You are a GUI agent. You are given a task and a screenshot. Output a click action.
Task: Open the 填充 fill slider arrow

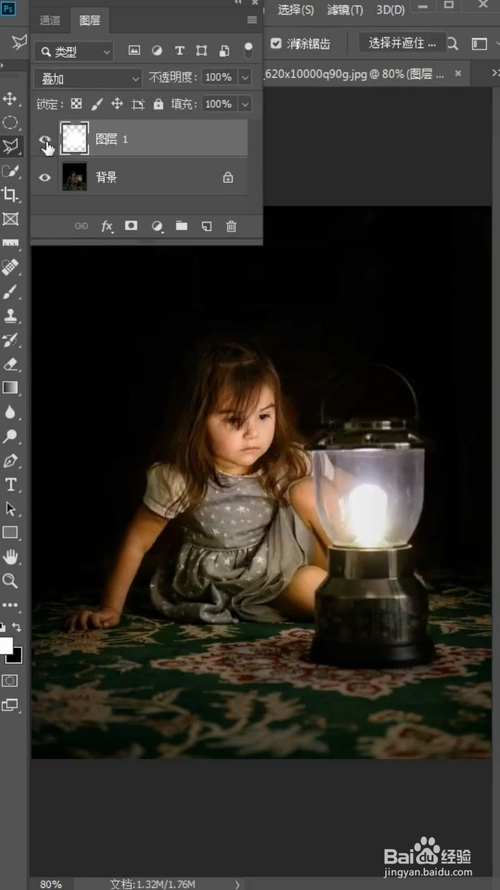244,104
